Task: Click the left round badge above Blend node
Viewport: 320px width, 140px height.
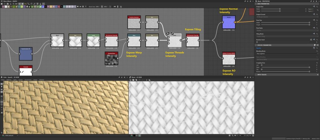Action: click(168, 34)
